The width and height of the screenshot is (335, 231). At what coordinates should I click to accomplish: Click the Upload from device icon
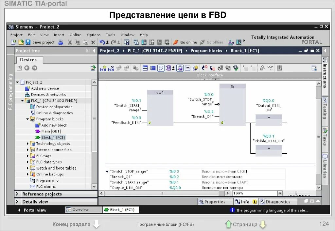(152, 42)
